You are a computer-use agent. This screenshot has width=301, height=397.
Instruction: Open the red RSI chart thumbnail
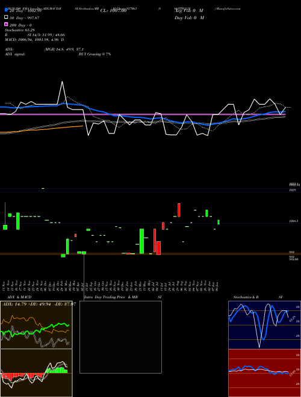[x=264, y=373]
